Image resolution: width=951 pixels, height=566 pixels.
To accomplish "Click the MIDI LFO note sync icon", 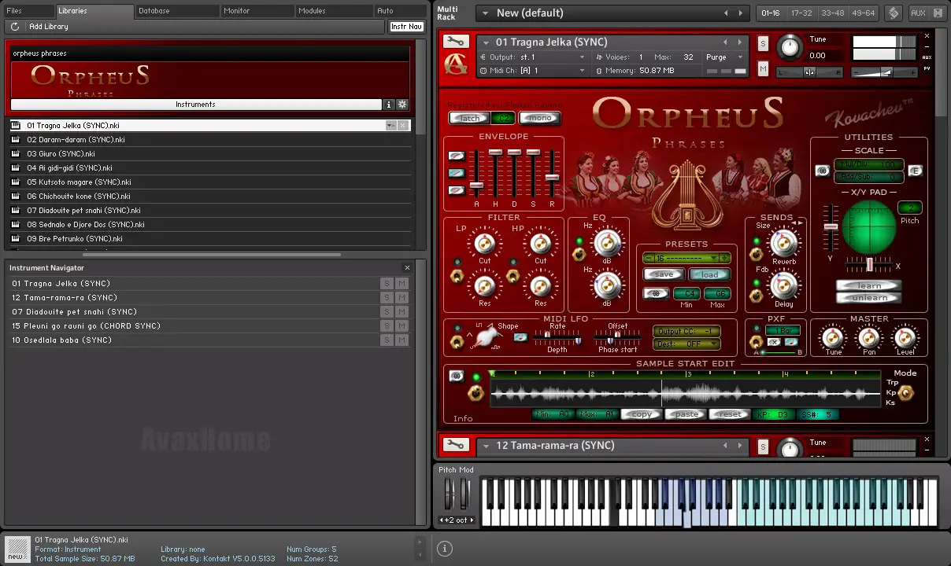I will pyautogui.click(x=520, y=338).
